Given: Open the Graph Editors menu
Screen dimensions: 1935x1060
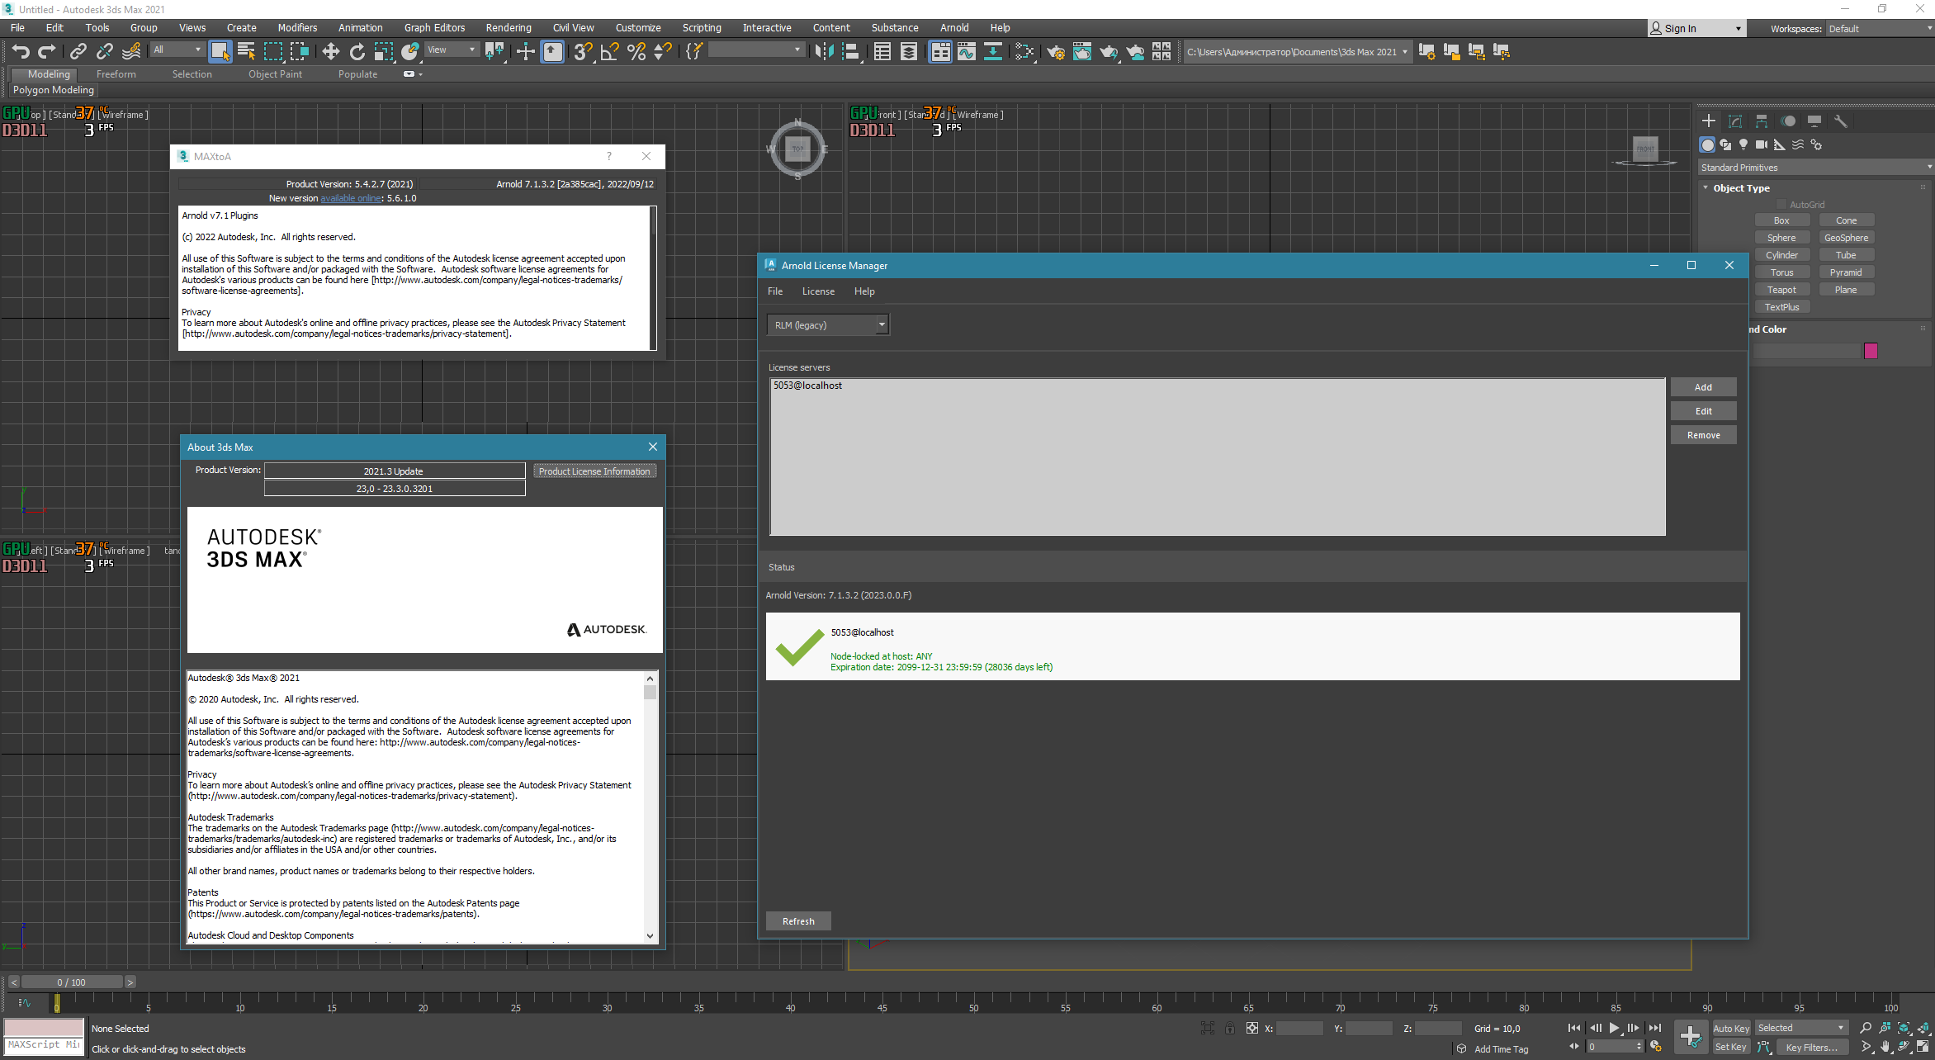Looking at the screenshot, I should [434, 27].
